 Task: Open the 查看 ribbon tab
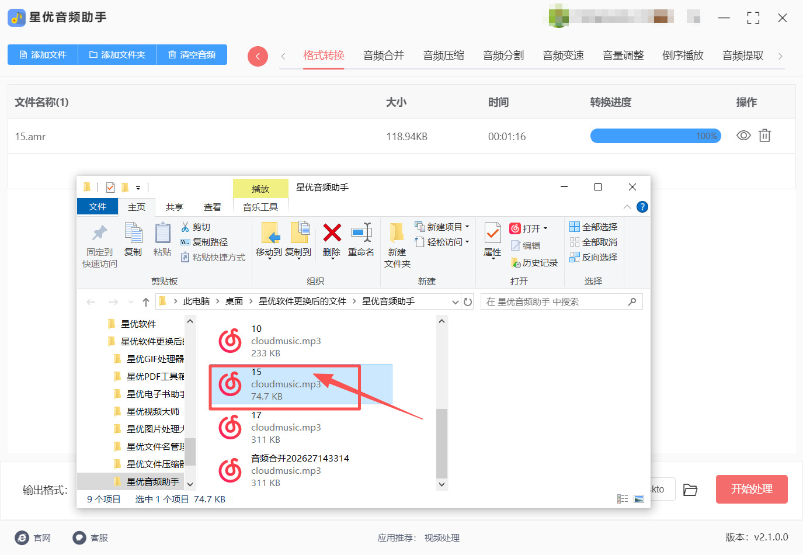[x=213, y=207]
